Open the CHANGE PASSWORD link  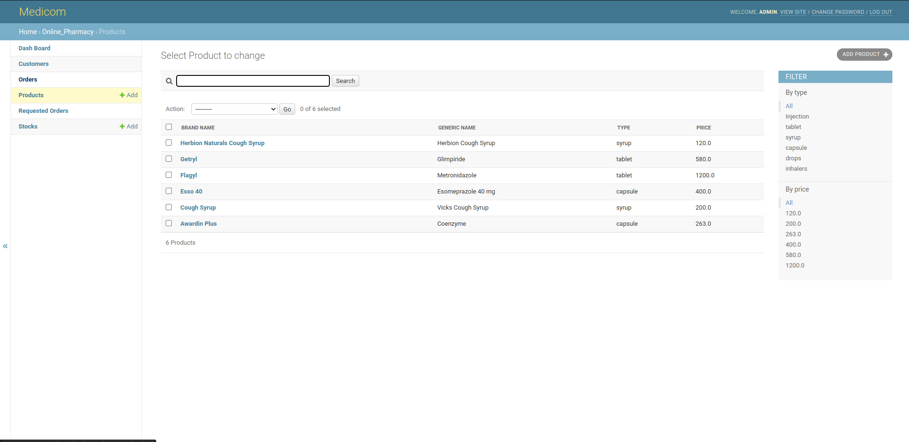838,12
